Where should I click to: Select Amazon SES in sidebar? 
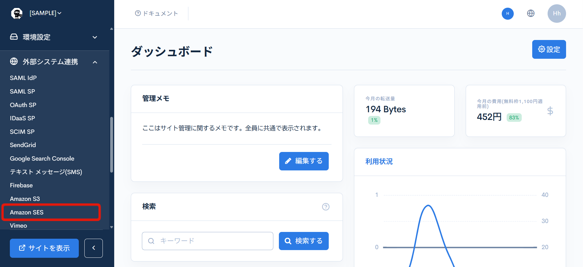[x=27, y=212]
